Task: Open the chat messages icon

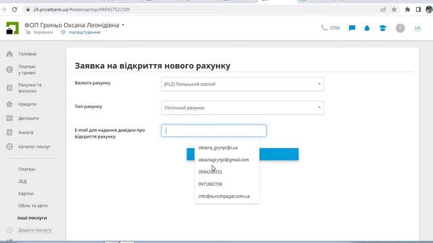Action: (x=352, y=28)
